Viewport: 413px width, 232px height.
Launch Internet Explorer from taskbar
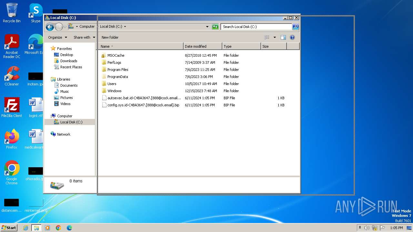click(25, 228)
